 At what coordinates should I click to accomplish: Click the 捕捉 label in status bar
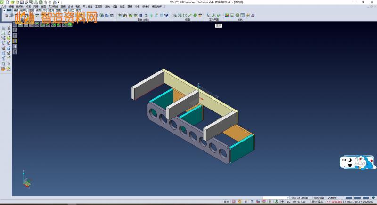pyautogui.click(x=226, y=202)
